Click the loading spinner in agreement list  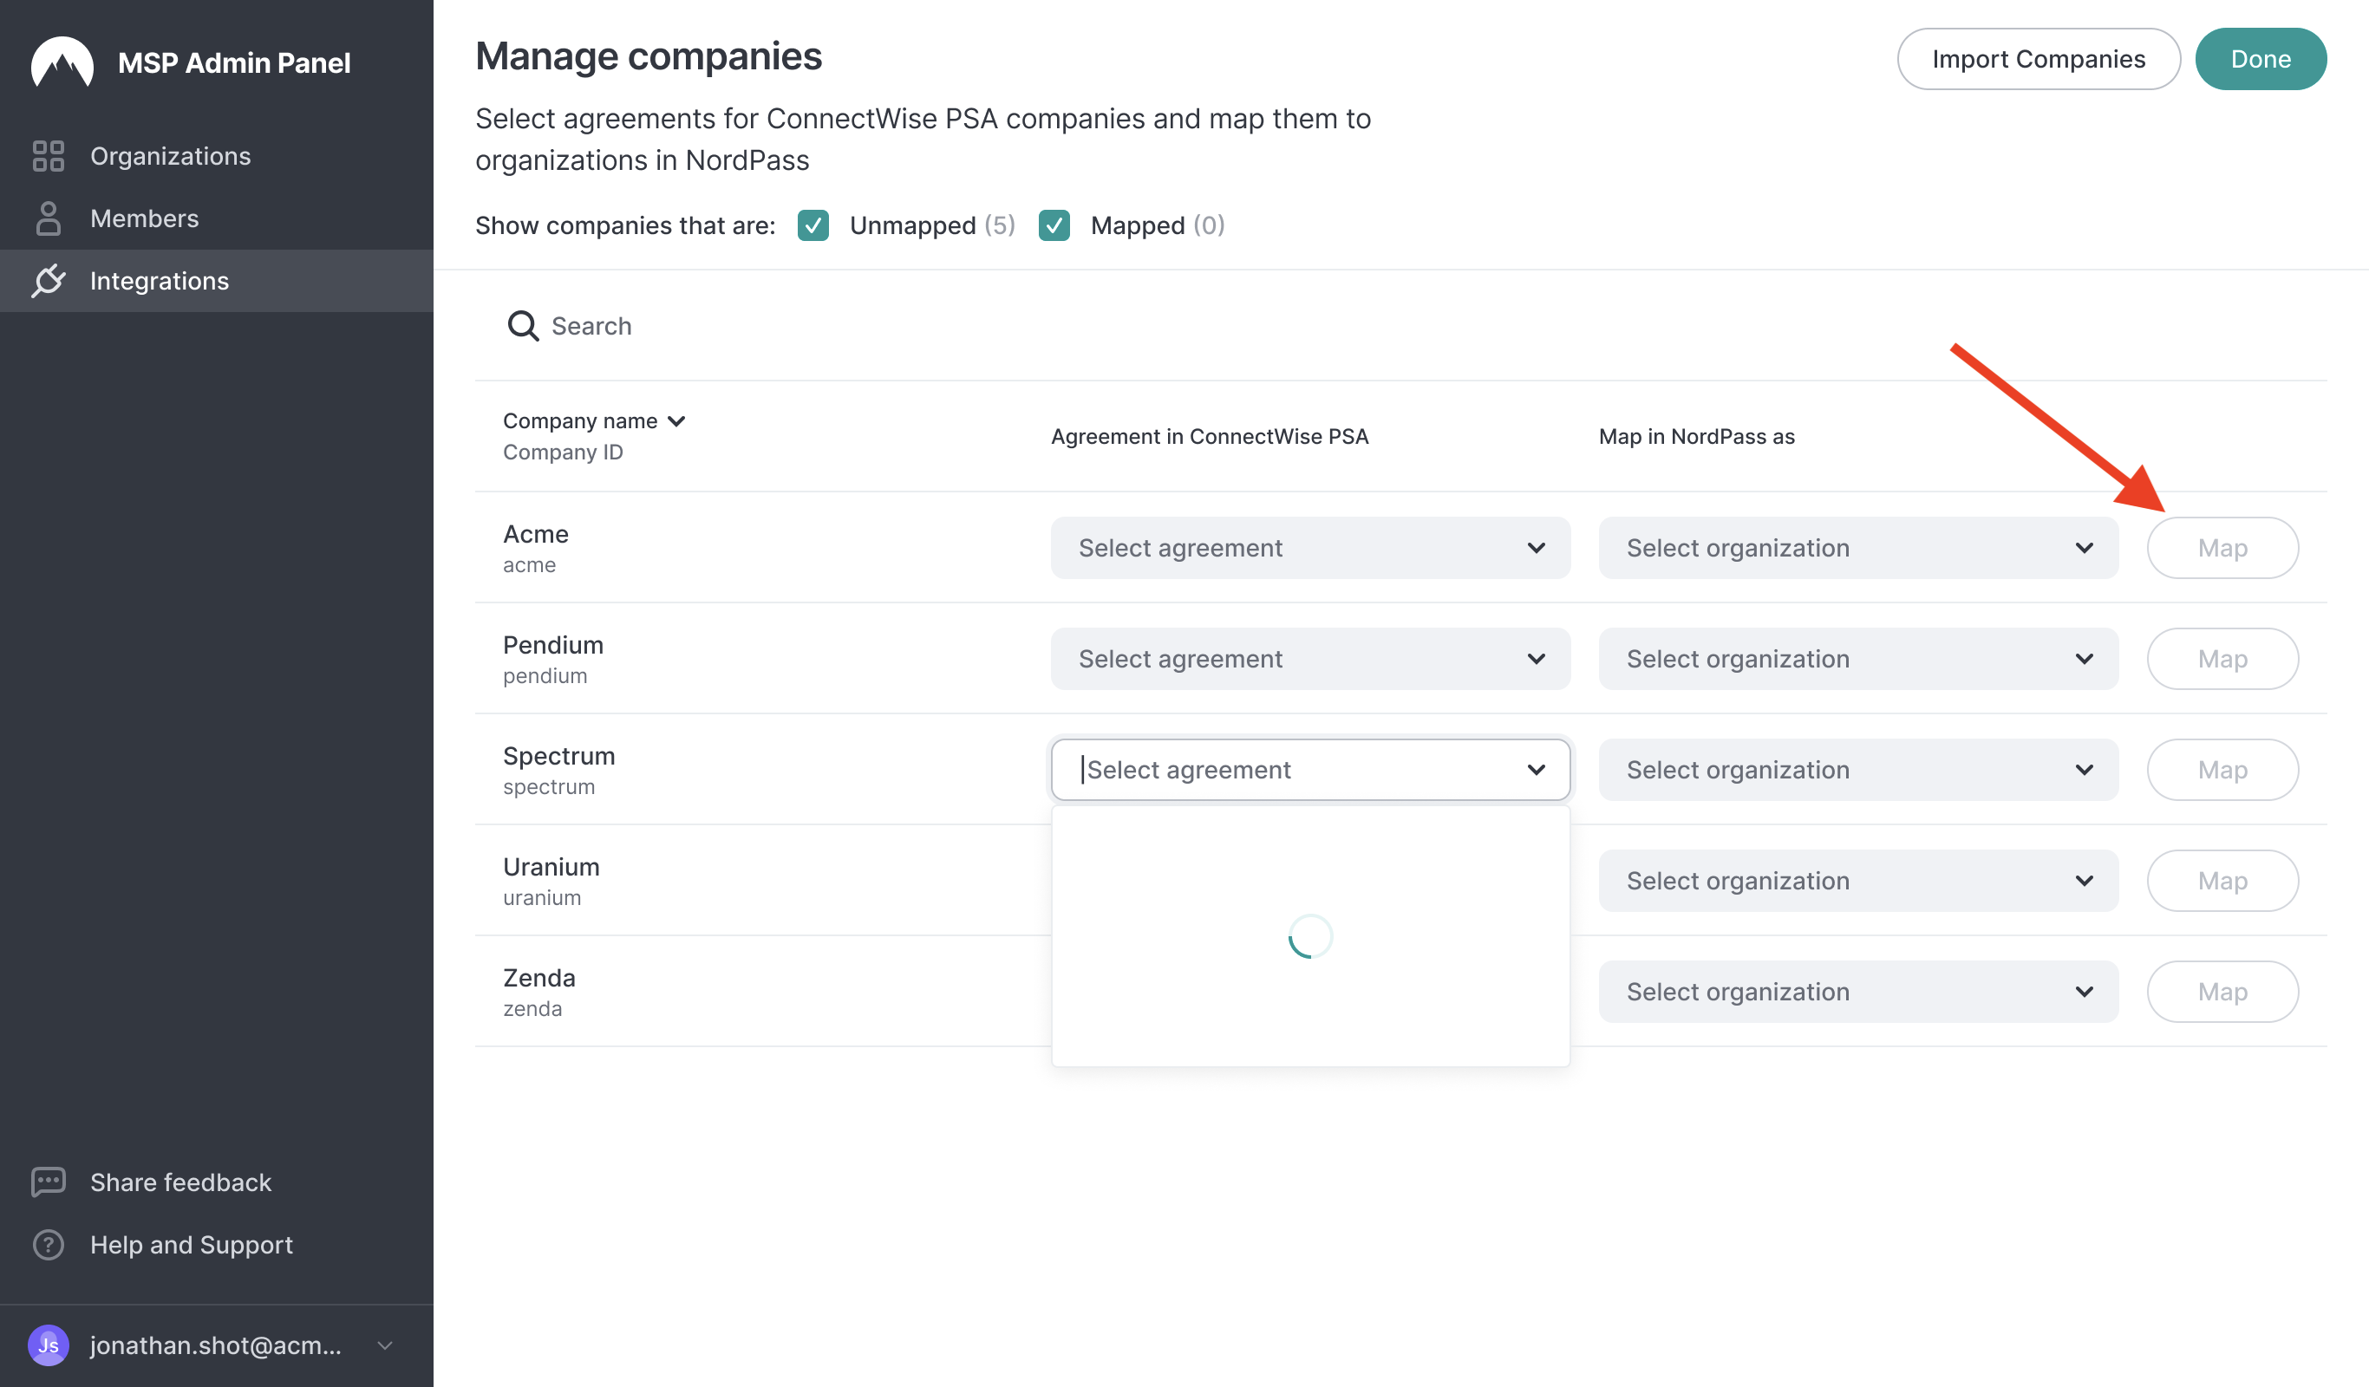tap(1310, 936)
